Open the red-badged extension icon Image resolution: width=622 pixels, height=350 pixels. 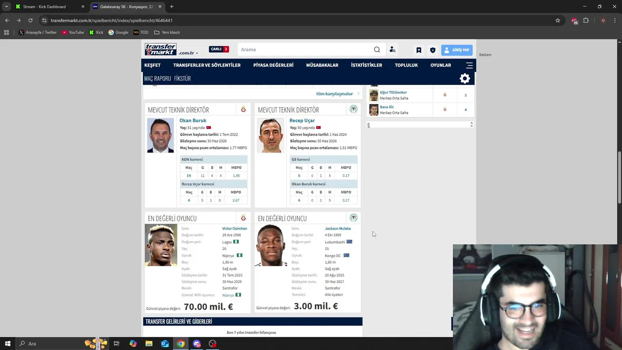[x=574, y=20]
